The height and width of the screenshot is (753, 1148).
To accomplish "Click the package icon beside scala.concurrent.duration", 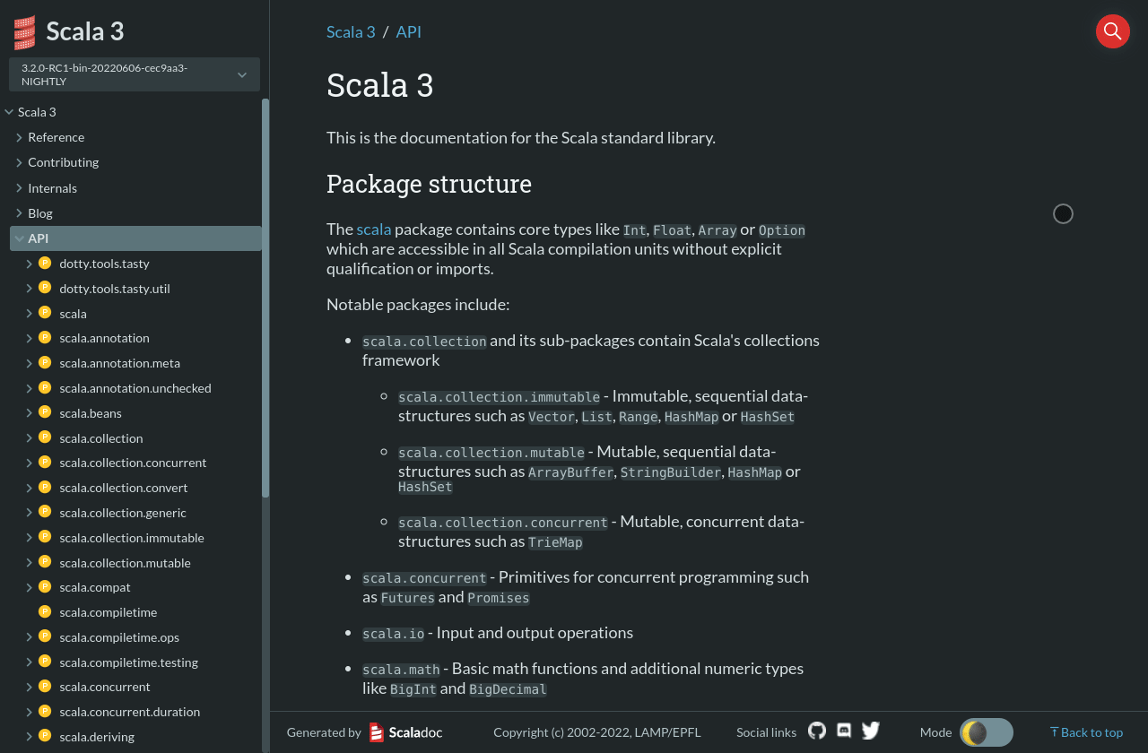I will (x=45, y=711).
